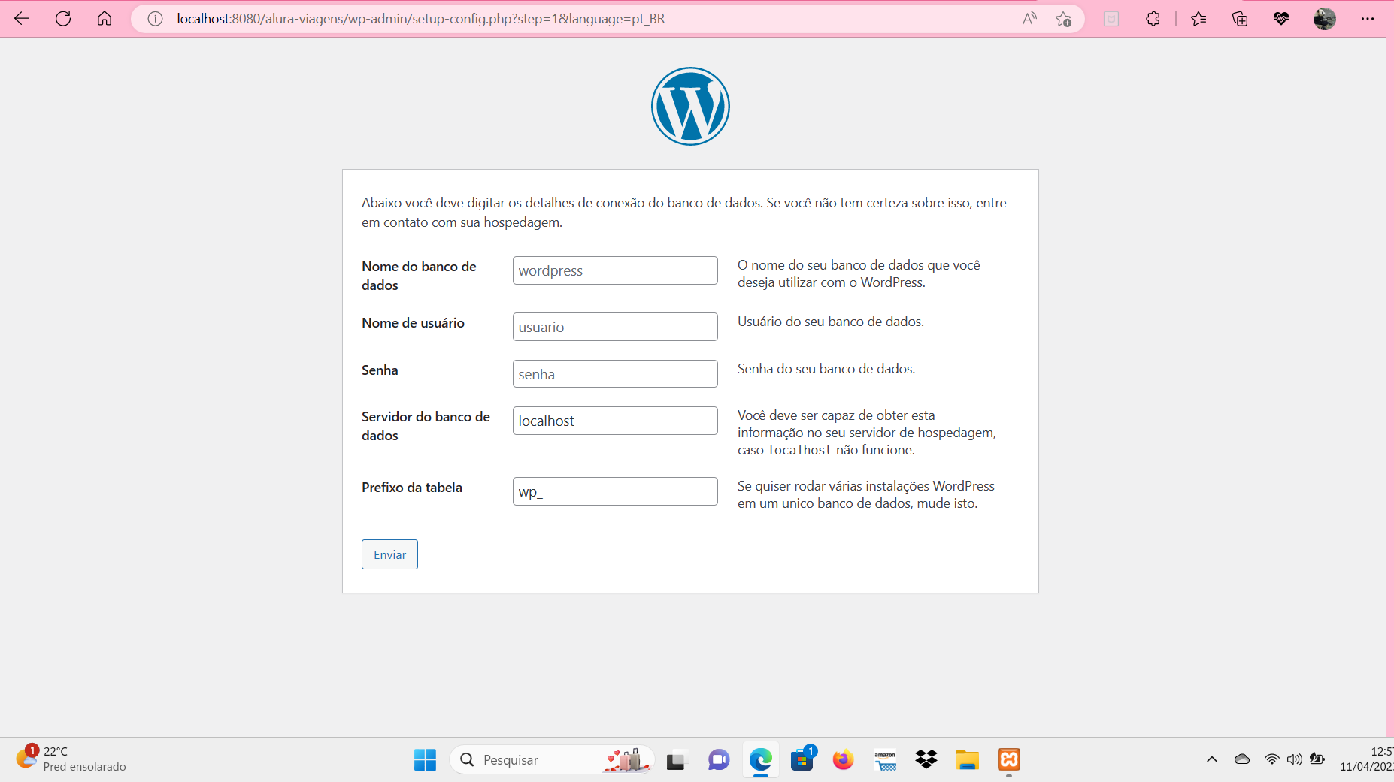
Task: Focus the Senha password field
Action: point(615,374)
